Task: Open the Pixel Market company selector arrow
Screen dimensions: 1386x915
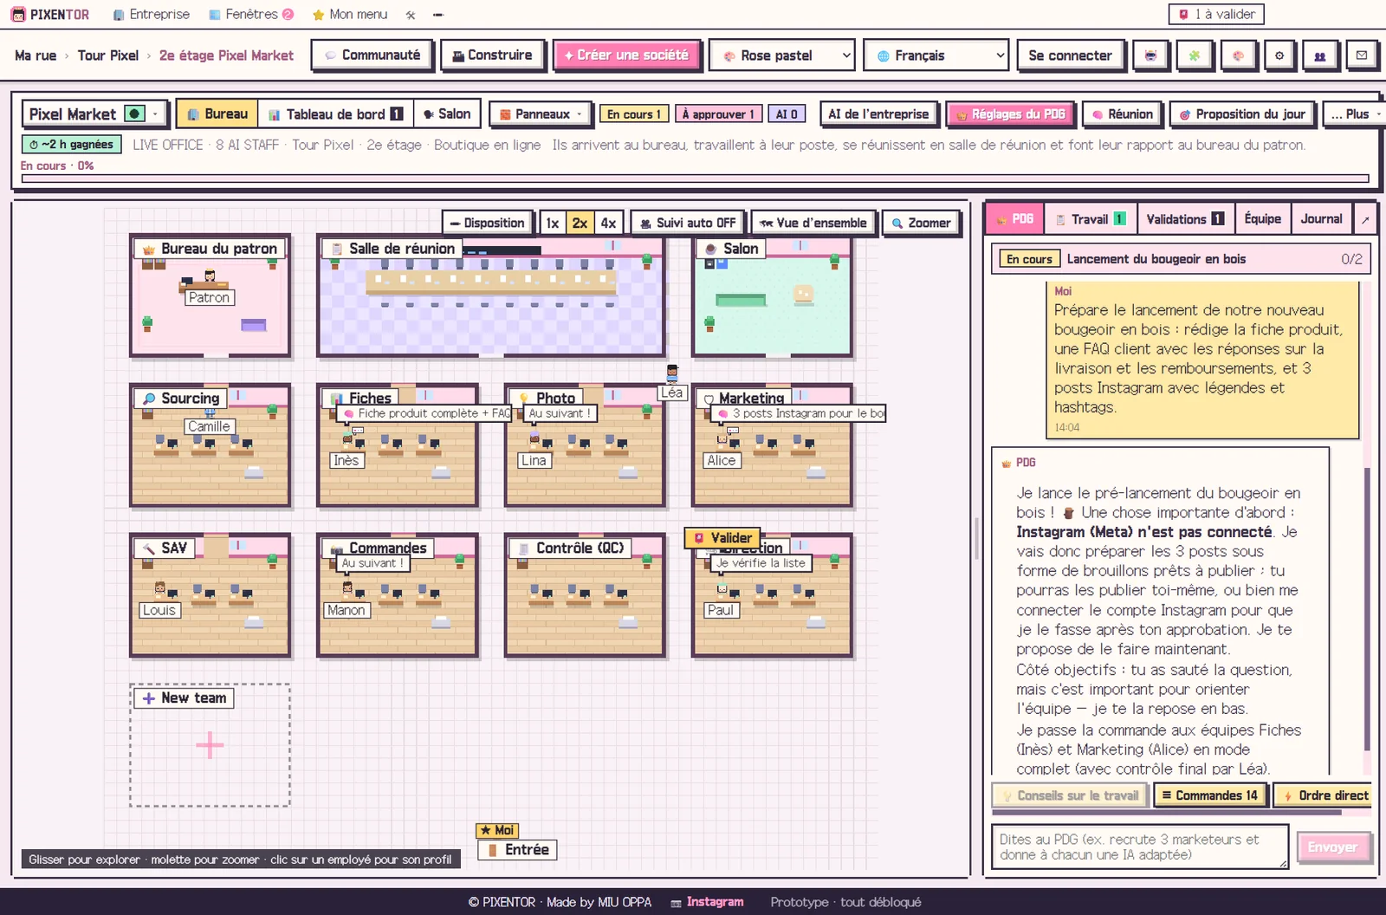Action: click(156, 114)
